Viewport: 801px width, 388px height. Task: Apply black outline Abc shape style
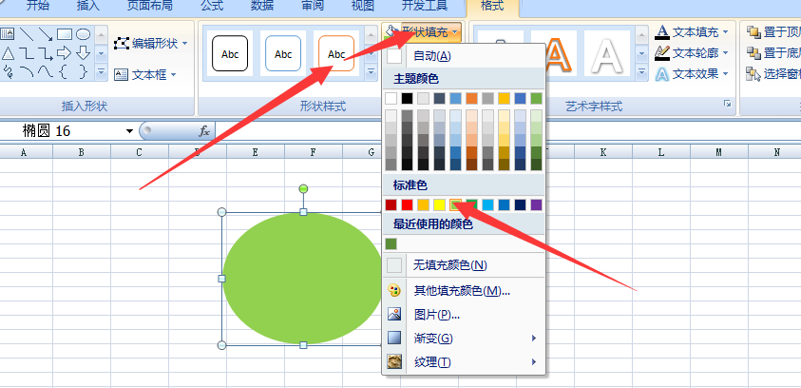pos(230,53)
